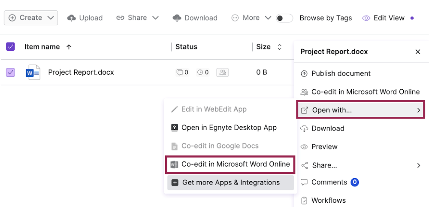Click the Upload cloud icon
Viewport: 429px width, 207px height.
pos(71,18)
